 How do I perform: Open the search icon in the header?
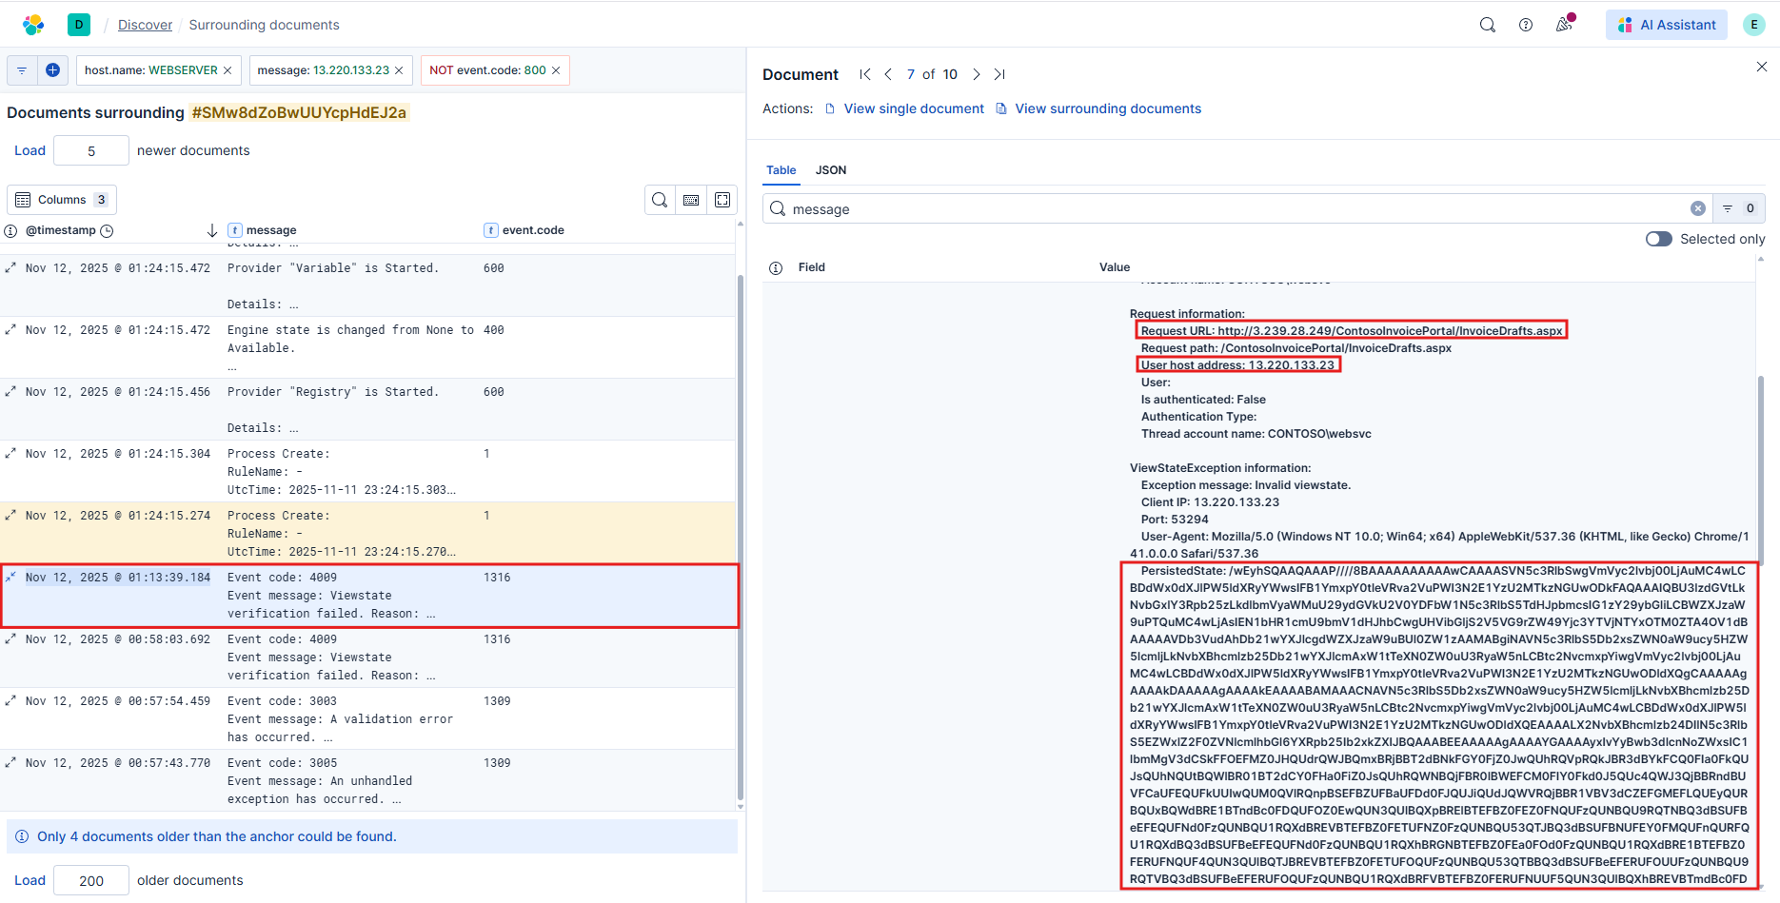[1487, 25]
